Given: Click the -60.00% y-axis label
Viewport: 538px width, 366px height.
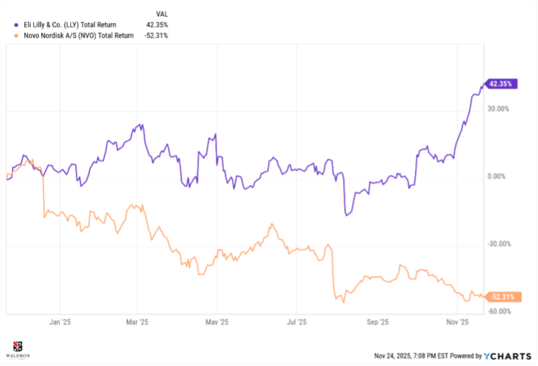Looking at the screenshot, I should tap(498, 312).
